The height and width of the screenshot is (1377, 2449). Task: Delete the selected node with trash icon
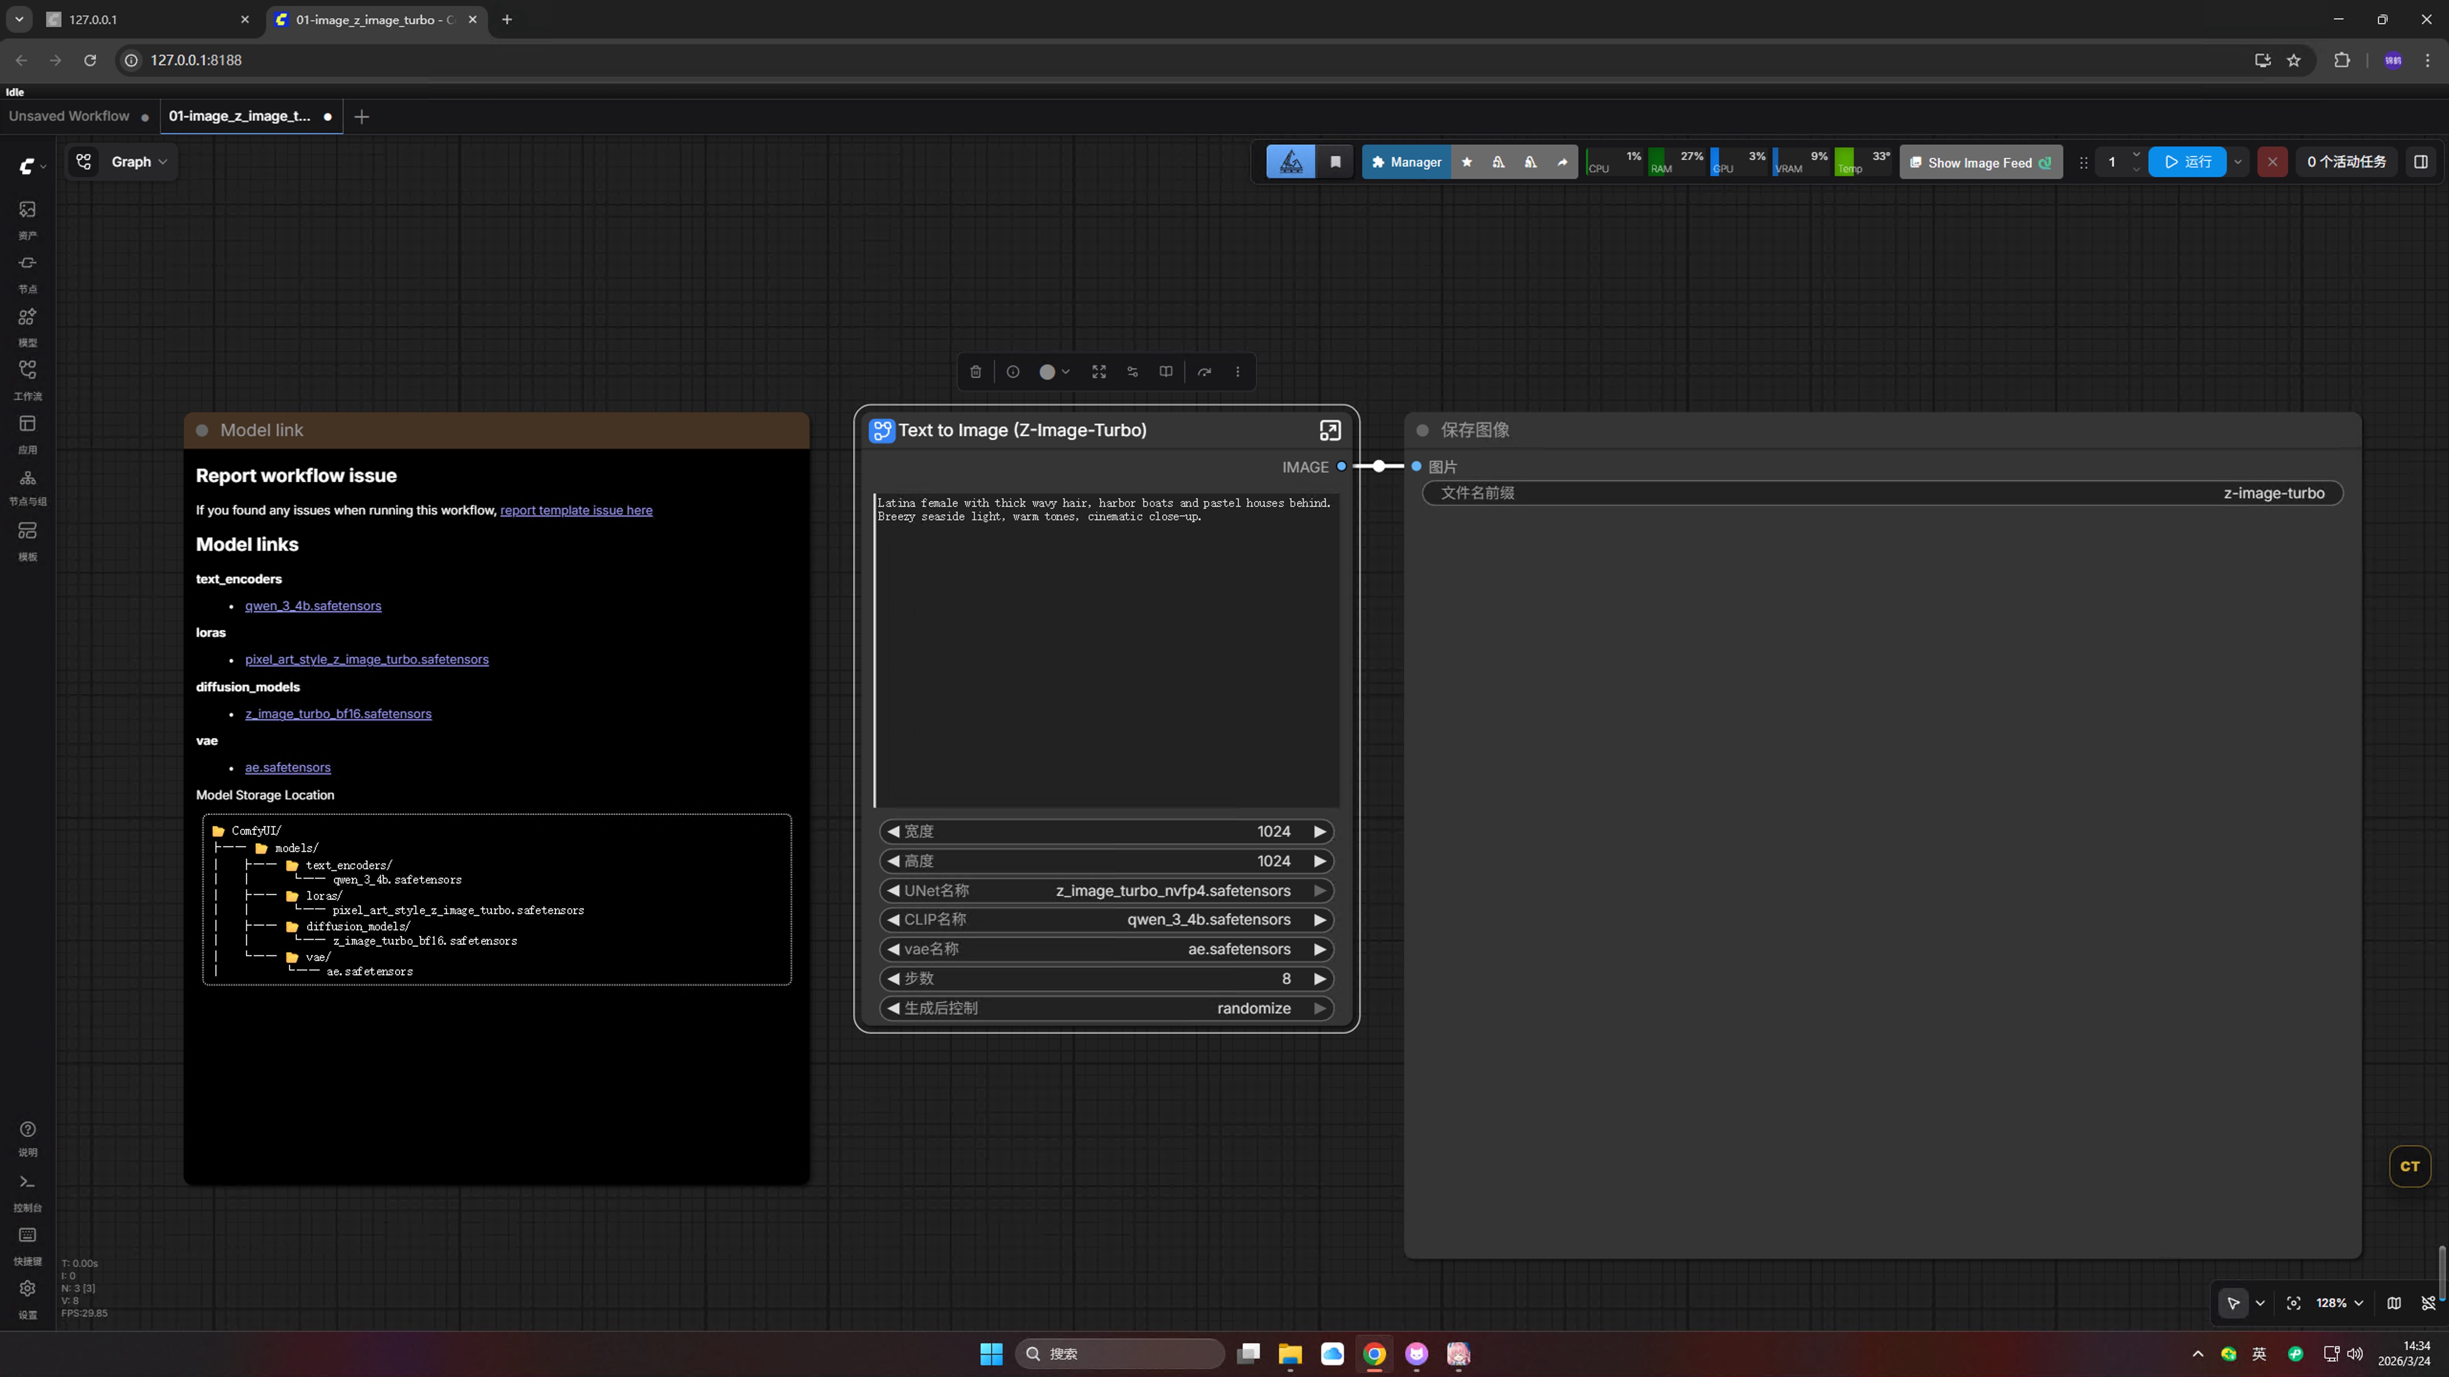click(975, 372)
